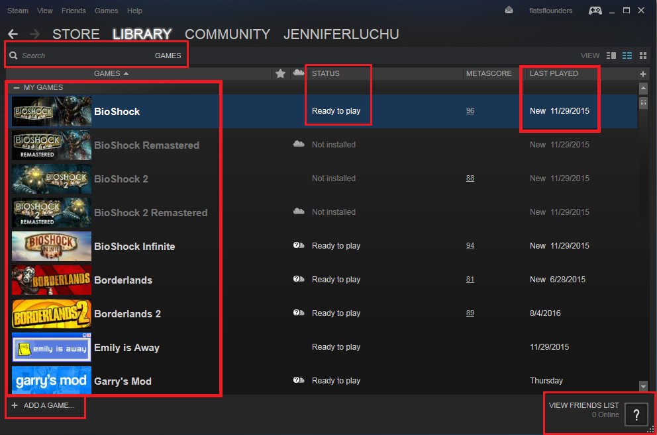The height and width of the screenshot is (435, 657).
Task: Sort by the METASCORE column header
Action: [489, 73]
